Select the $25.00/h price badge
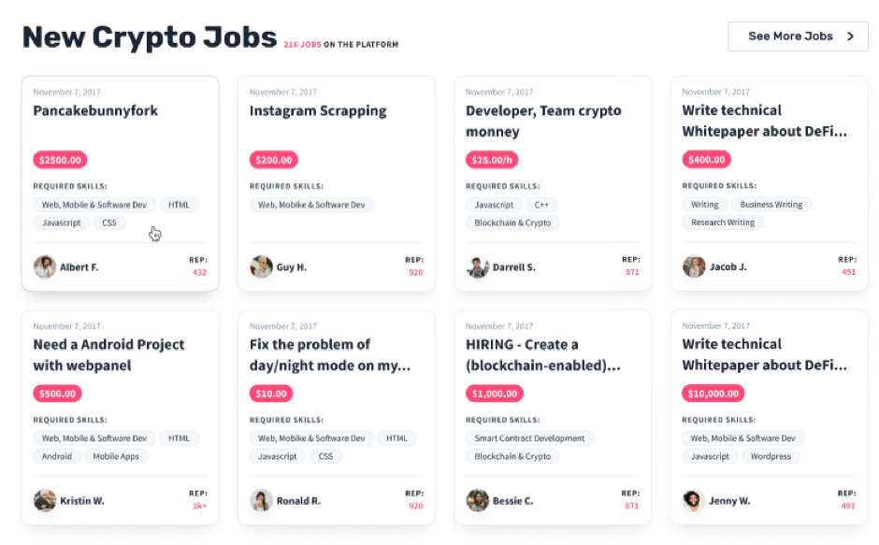Image resolution: width=879 pixels, height=545 pixels. click(492, 160)
